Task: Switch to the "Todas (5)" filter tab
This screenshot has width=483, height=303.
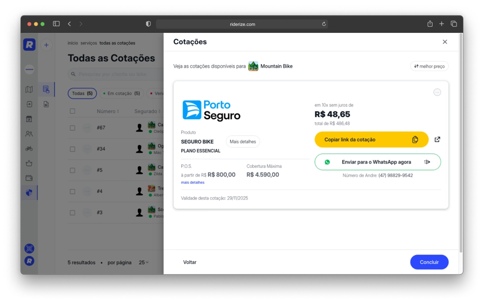Action: click(82, 93)
